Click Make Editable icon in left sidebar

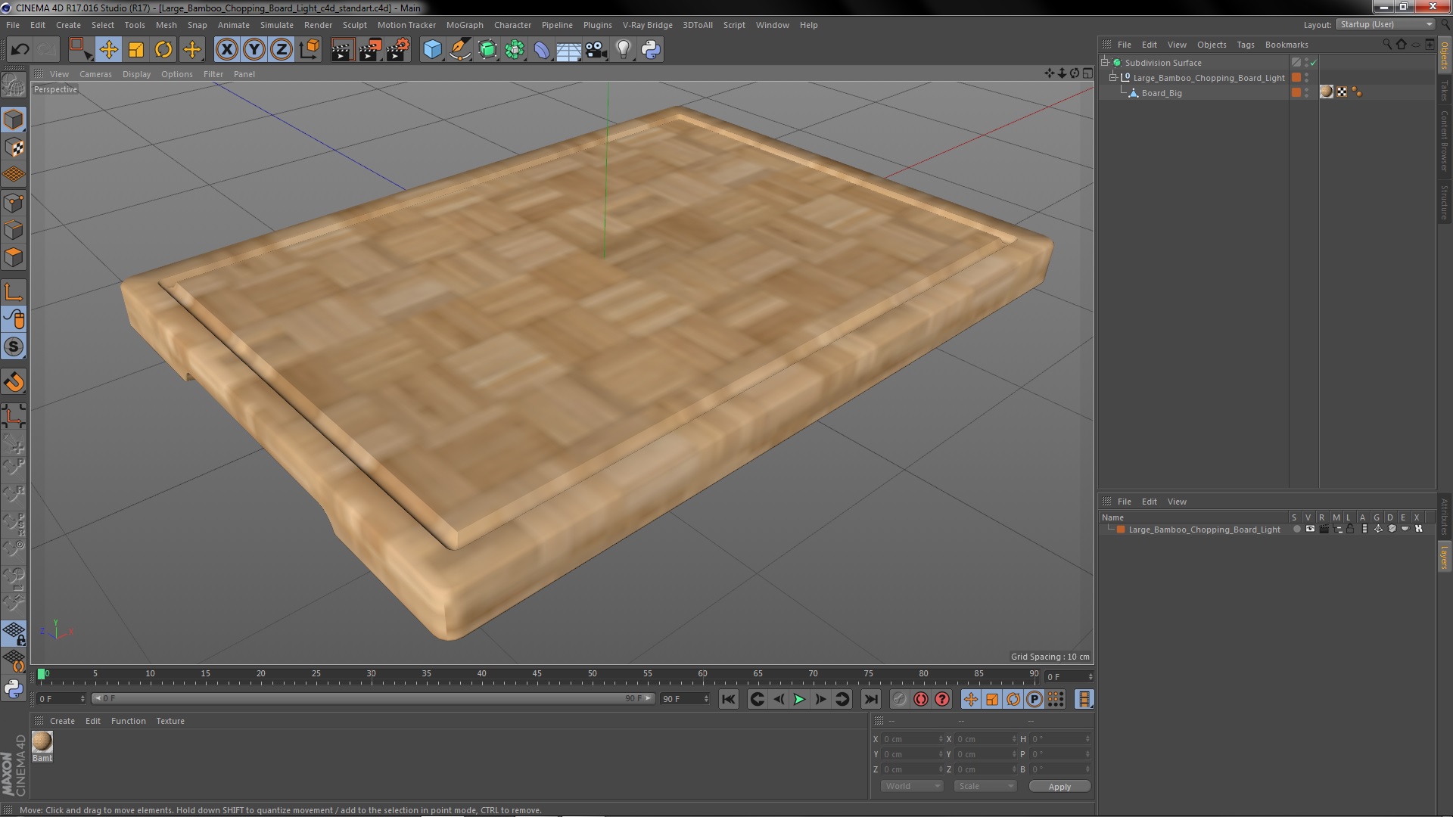14,85
